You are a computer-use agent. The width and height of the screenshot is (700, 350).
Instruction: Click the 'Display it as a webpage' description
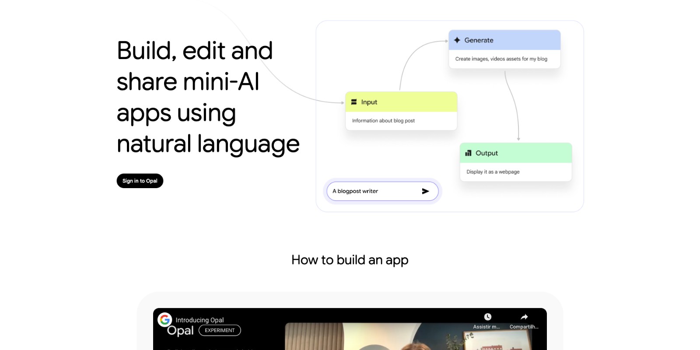(493, 172)
